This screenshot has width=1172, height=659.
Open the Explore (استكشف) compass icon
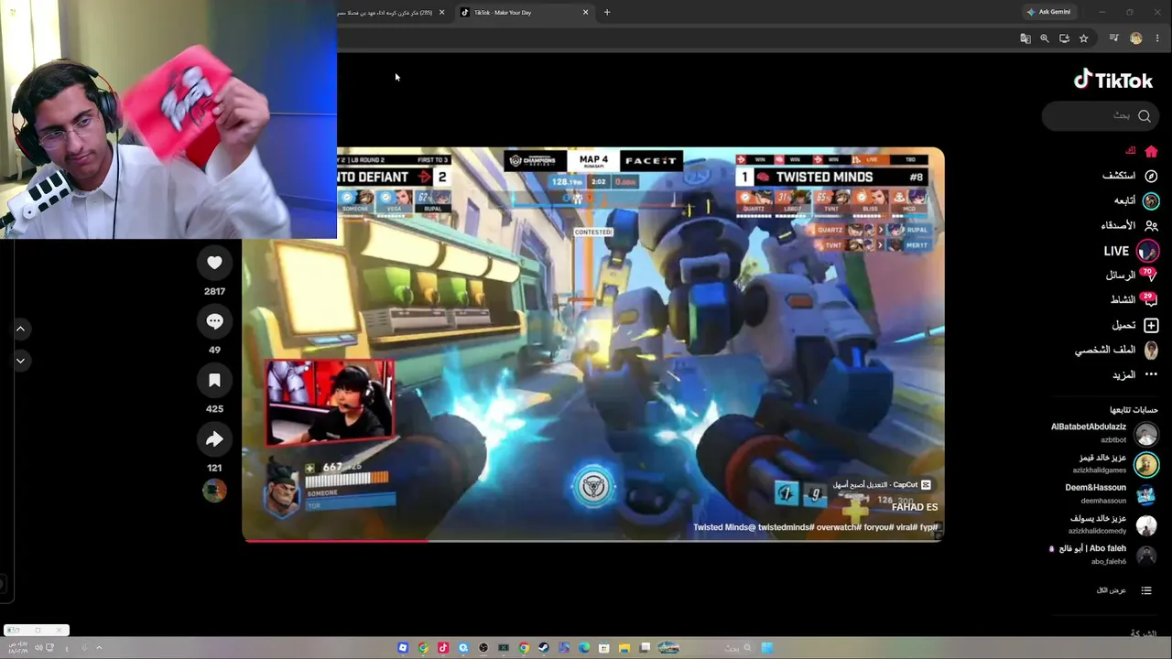tap(1151, 176)
